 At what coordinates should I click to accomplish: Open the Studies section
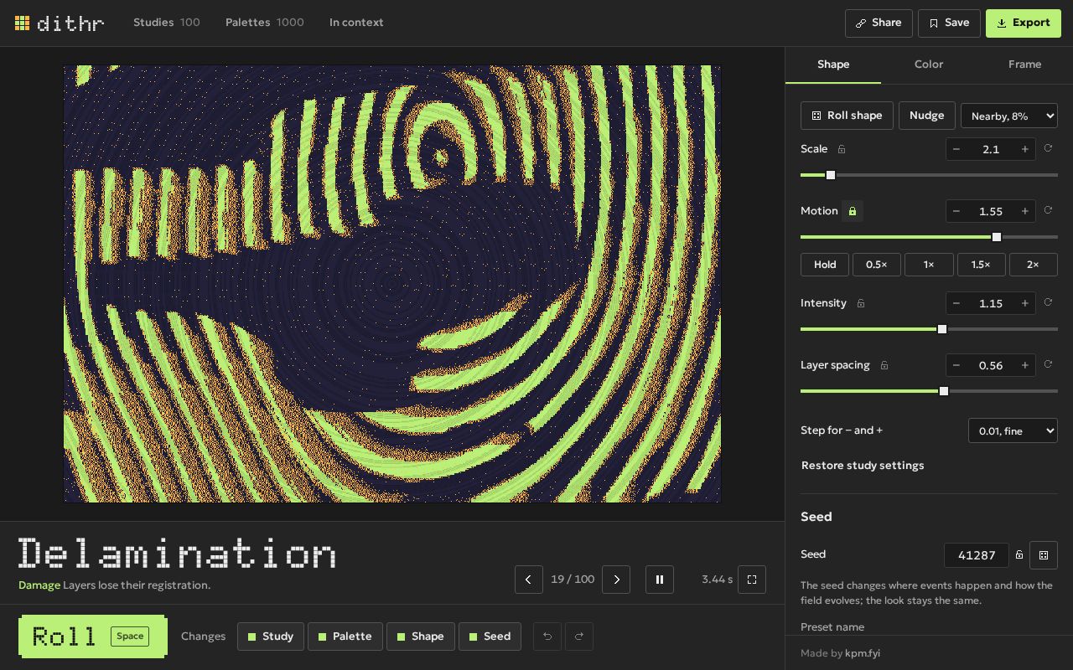click(x=167, y=23)
